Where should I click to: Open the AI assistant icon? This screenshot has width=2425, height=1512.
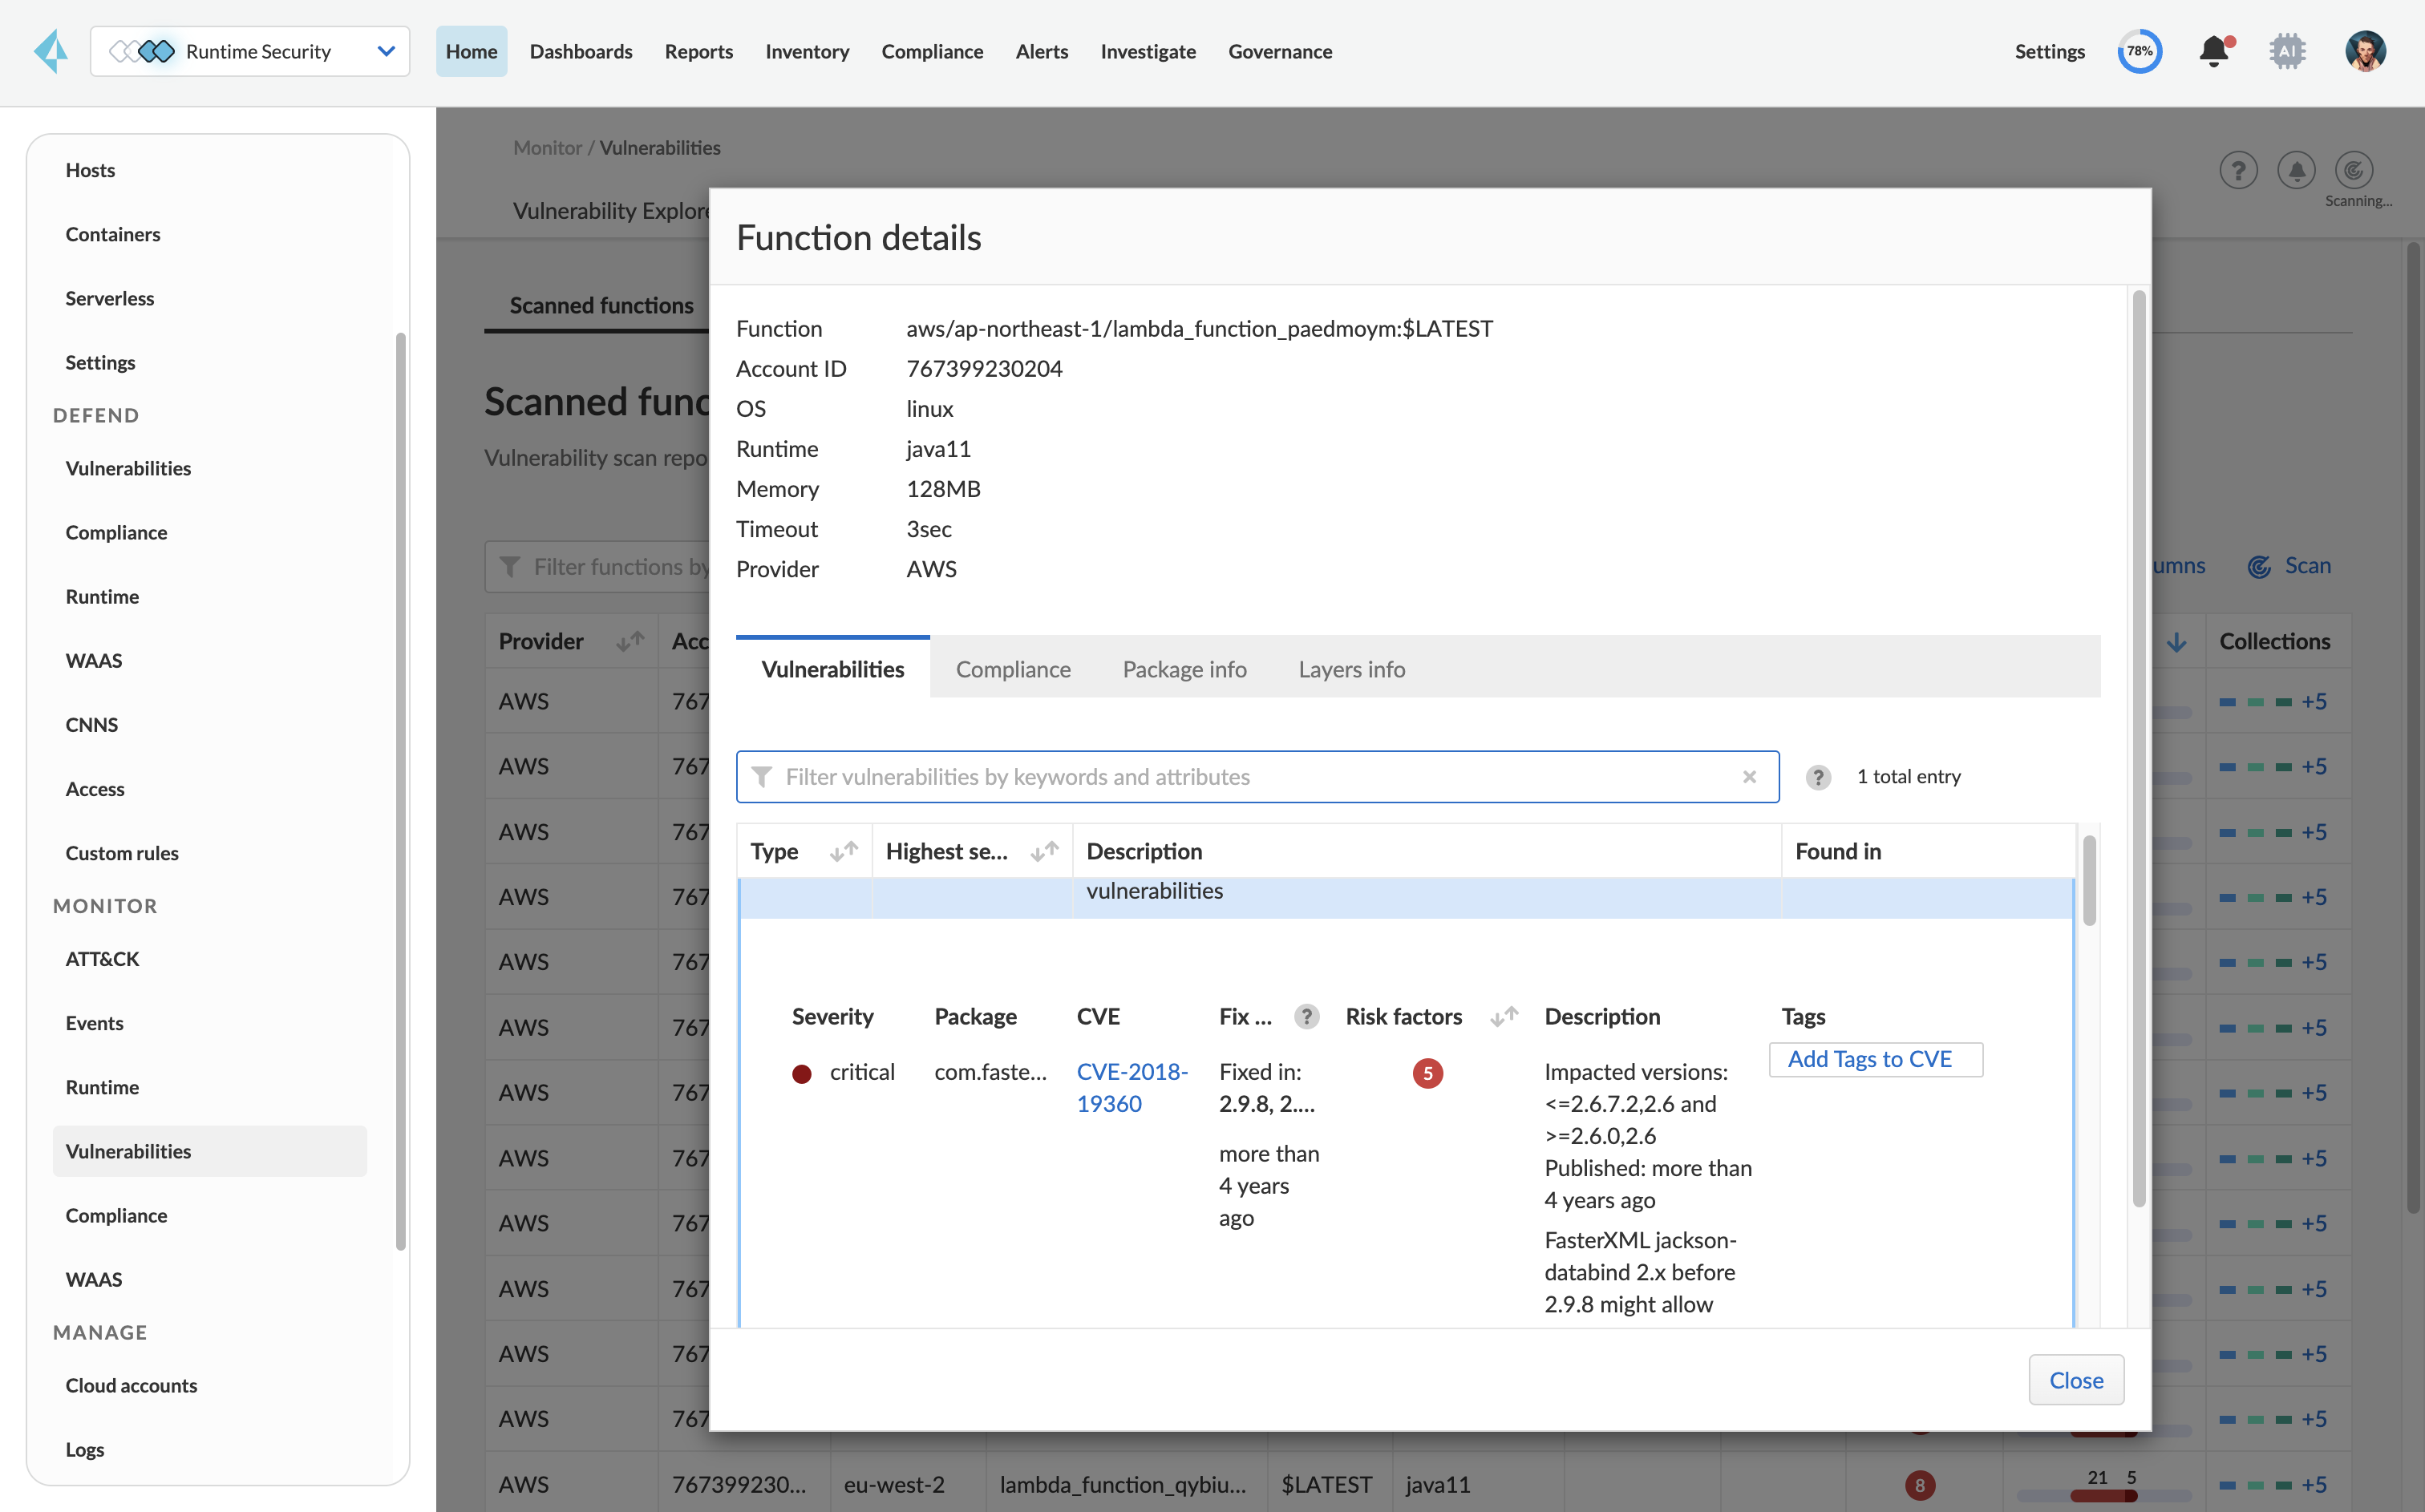tap(2288, 51)
